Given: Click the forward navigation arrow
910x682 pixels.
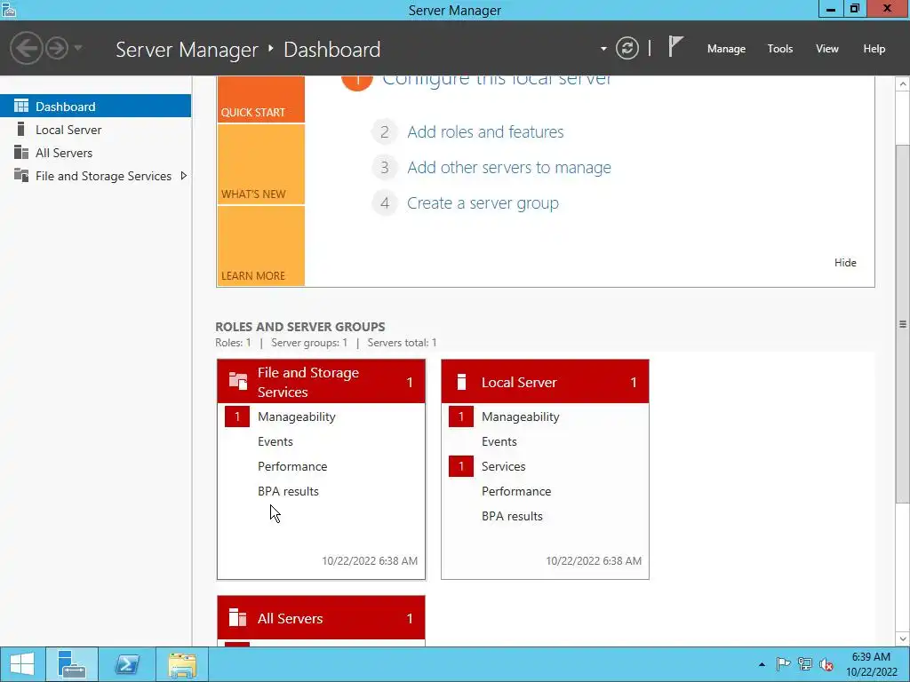Looking at the screenshot, I should point(57,48).
